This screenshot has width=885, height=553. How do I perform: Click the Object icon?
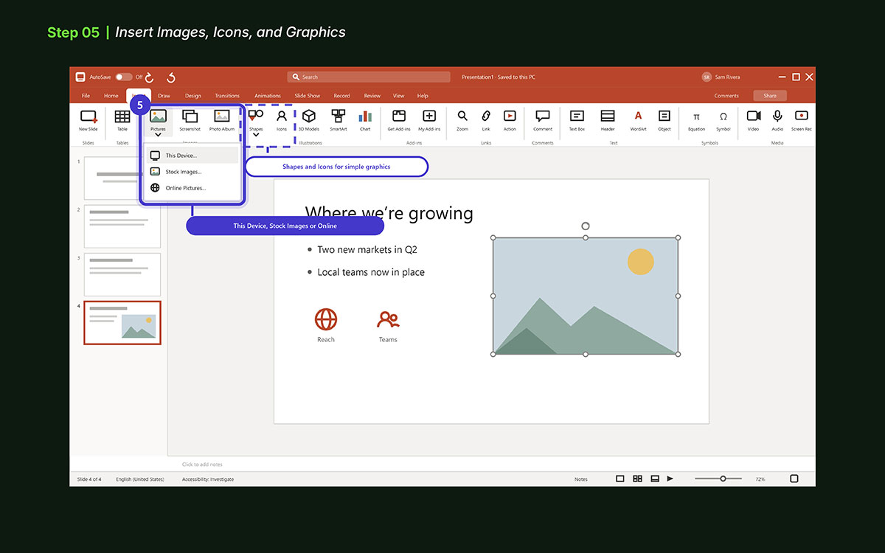[x=664, y=116]
